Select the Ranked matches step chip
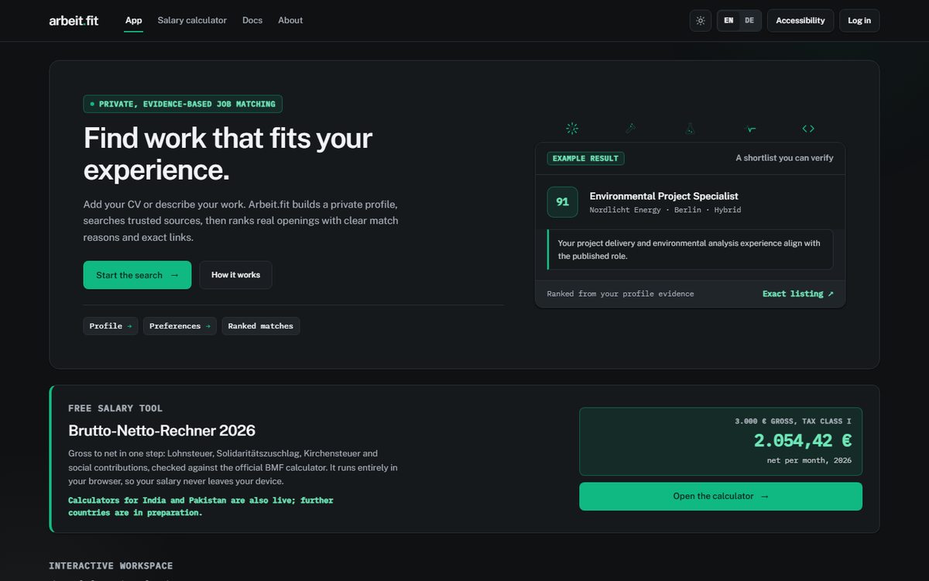This screenshot has height=581, width=929. (x=261, y=326)
